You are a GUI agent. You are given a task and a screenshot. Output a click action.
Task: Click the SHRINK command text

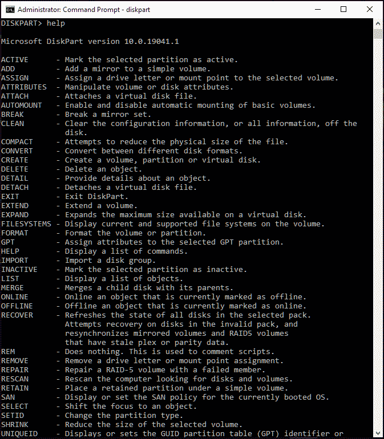15,424
